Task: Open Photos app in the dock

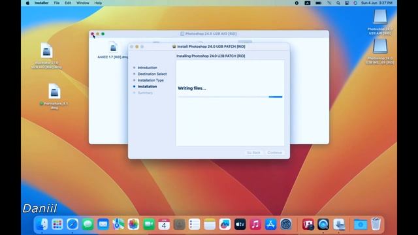Action: (133, 224)
